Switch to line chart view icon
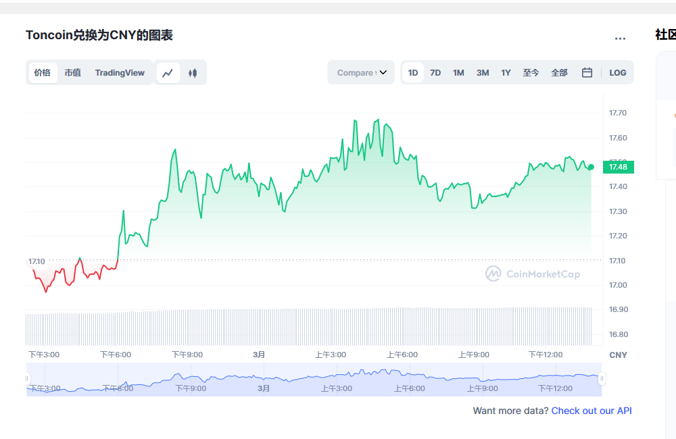 (168, 73)
